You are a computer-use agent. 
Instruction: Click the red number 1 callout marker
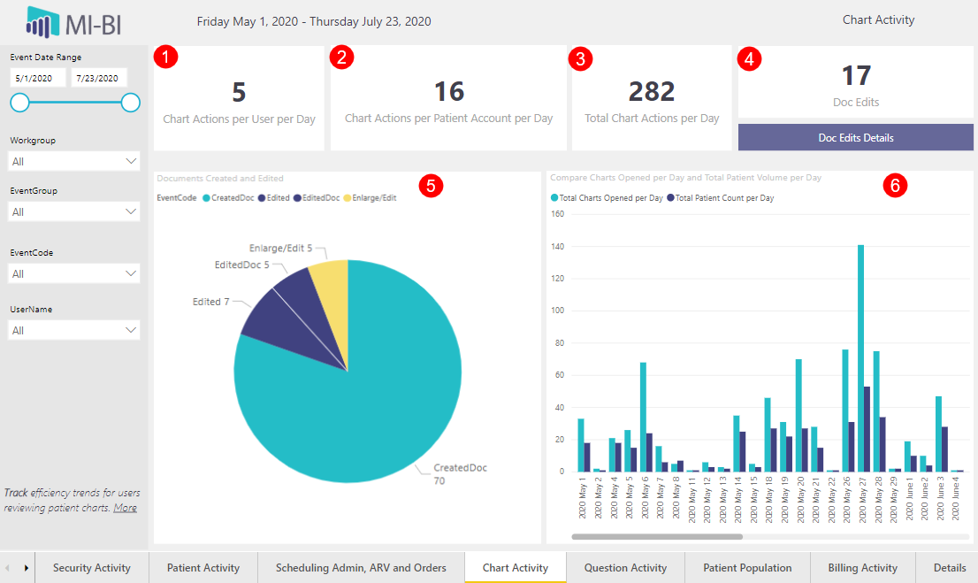pyautogui.click(x=165, y=58)
